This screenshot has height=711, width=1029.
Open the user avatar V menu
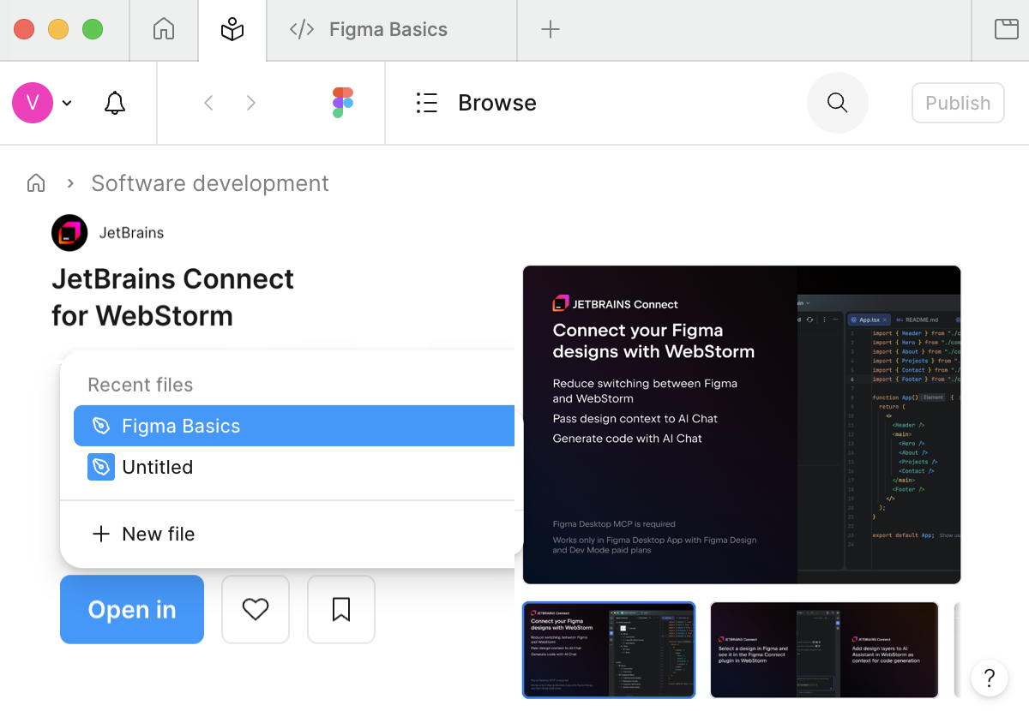(33, 103)
